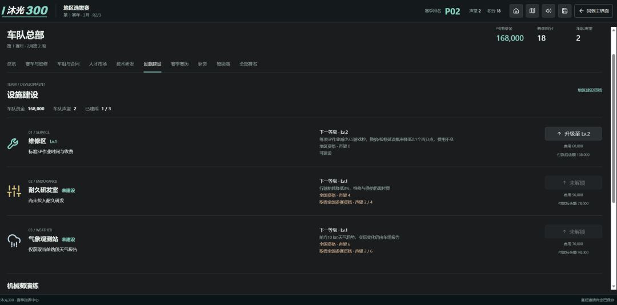Click the home icon in top bar
This screenshot has height=305, width=617.
(516, 11)
